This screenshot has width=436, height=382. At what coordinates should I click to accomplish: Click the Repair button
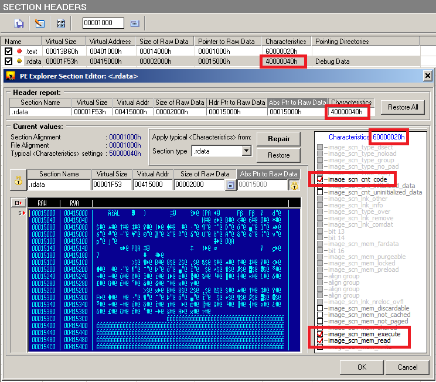(278, 139)
